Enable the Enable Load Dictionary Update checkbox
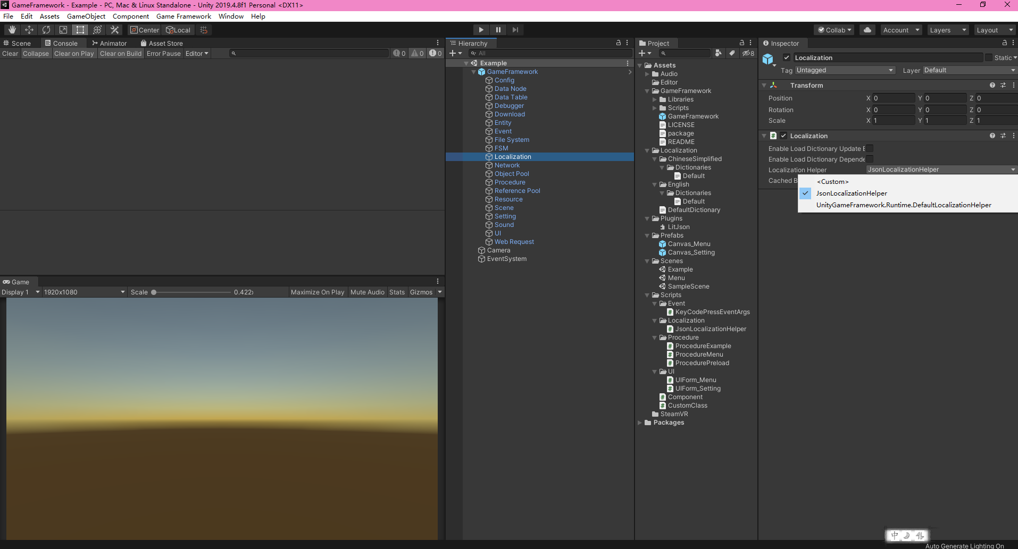This screenshot has height=549, width=1018. 870,148
